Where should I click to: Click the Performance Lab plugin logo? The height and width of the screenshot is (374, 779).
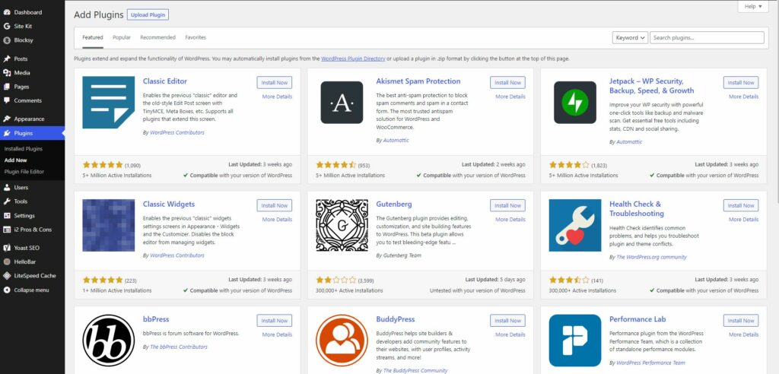(x=575, y=341)
